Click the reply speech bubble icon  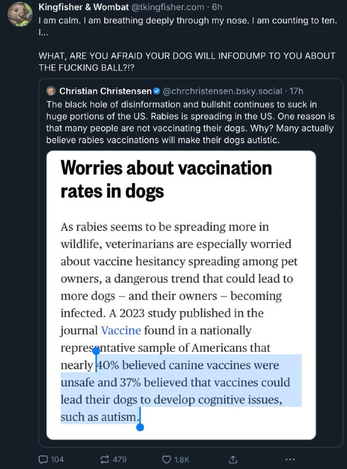click(43, 459)
